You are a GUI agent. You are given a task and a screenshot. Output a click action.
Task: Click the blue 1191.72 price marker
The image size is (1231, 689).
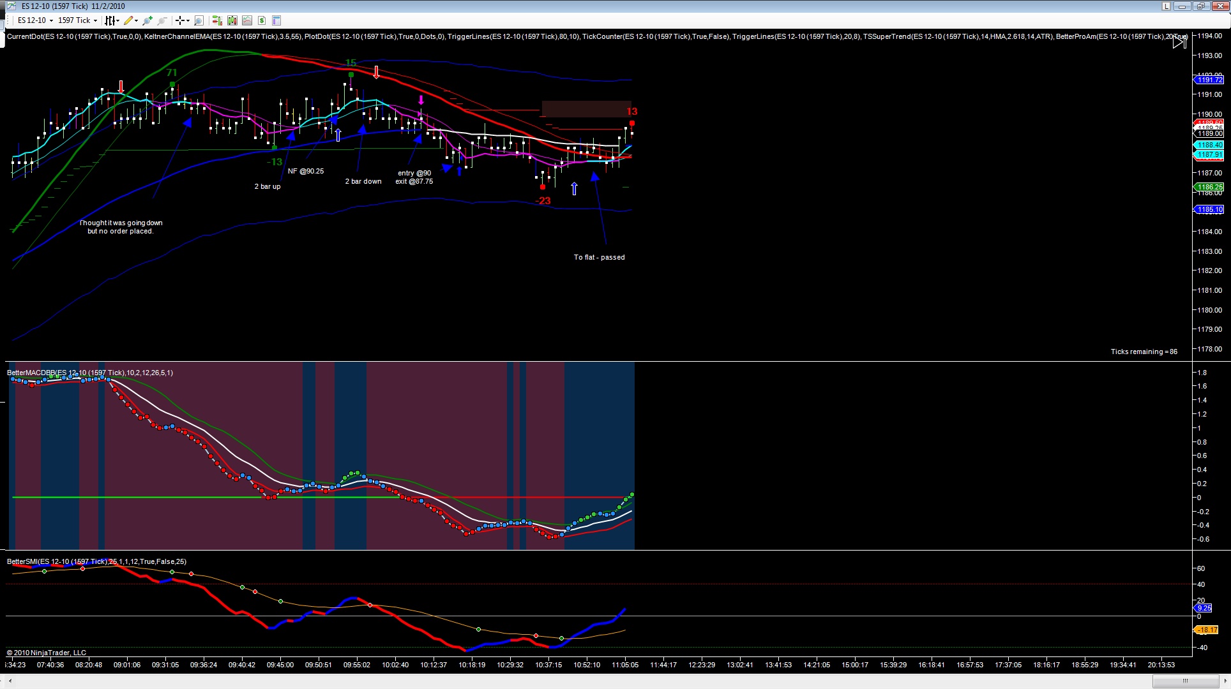(x=1209, y=80)
